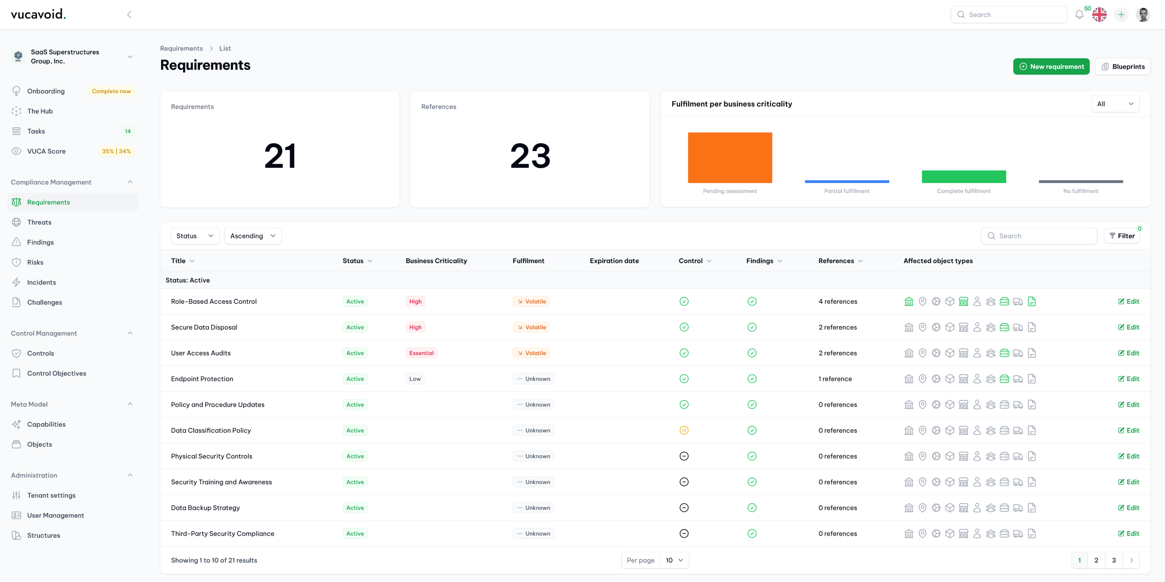Click the database icon on Secure Data Disposal row
This screenshot has width=1165, height=582.
[x=1005, y=327]
